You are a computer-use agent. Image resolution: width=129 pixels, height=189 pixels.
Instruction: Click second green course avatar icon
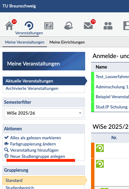[100, 164]
